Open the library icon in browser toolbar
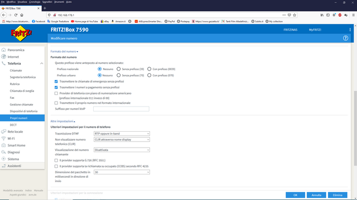 322,15
